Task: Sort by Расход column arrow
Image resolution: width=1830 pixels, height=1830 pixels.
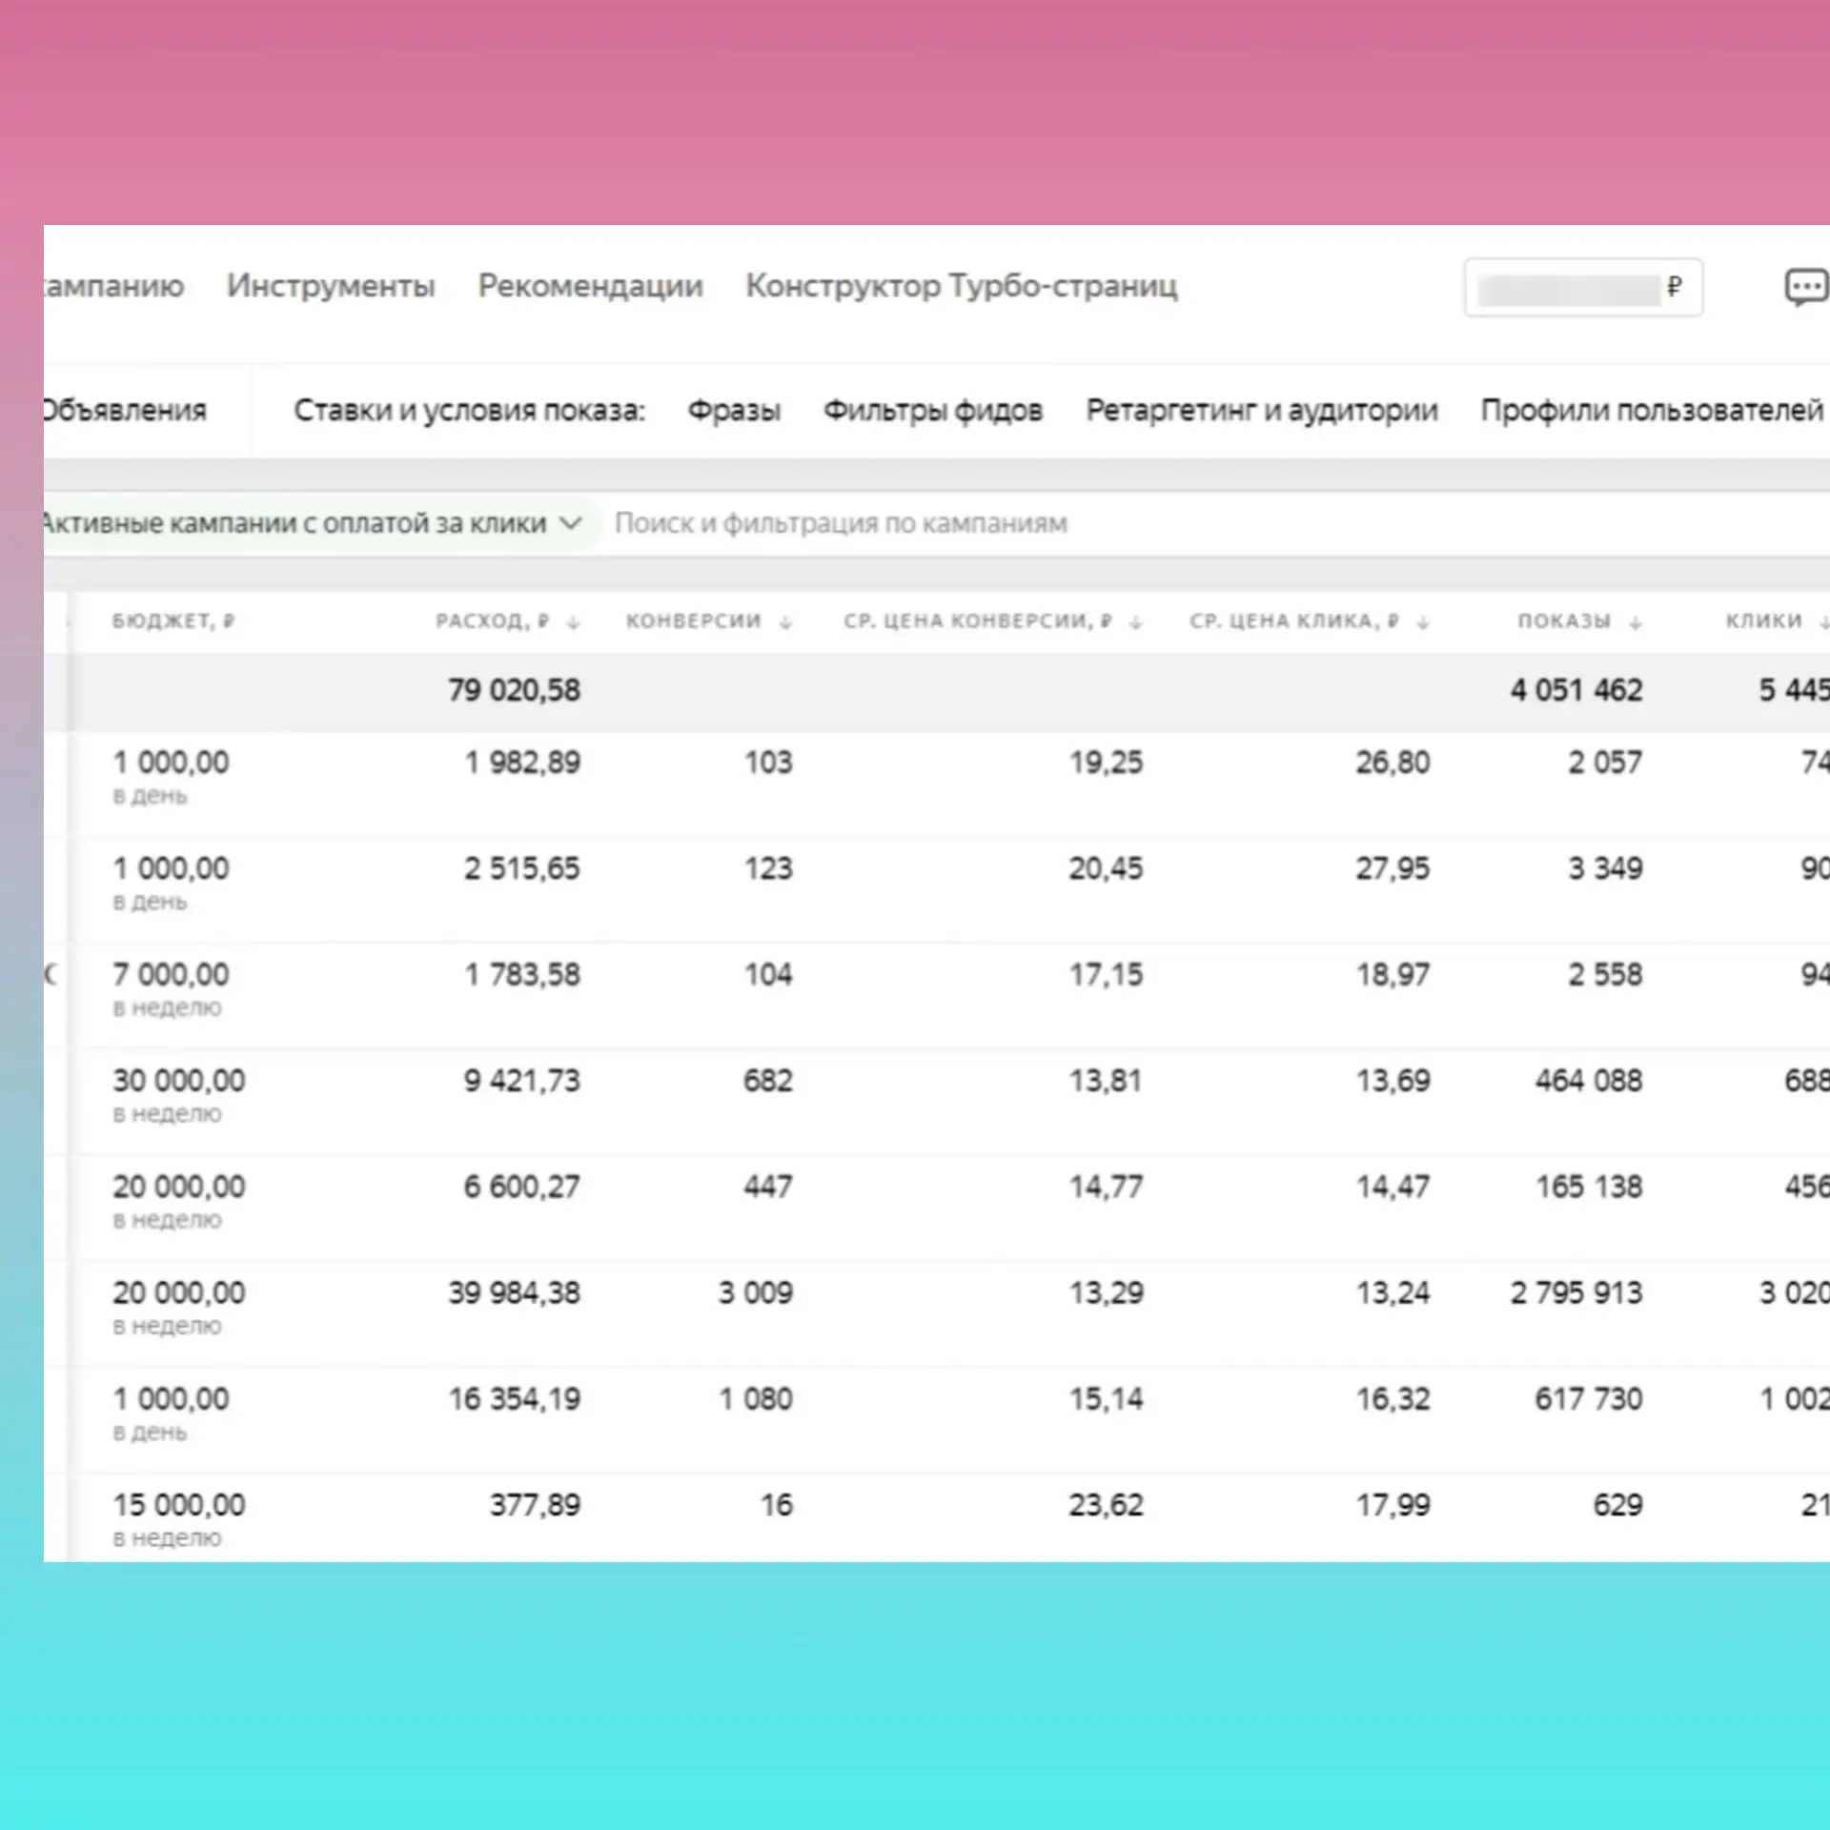Action: pyautogui.click(x=573, y=622)
